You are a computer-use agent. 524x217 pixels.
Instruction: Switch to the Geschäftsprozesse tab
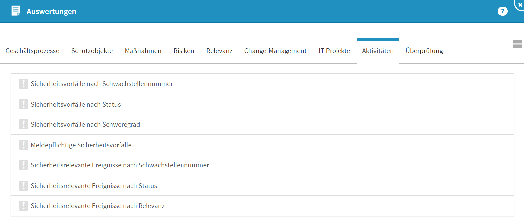click(x=32, y=51)
